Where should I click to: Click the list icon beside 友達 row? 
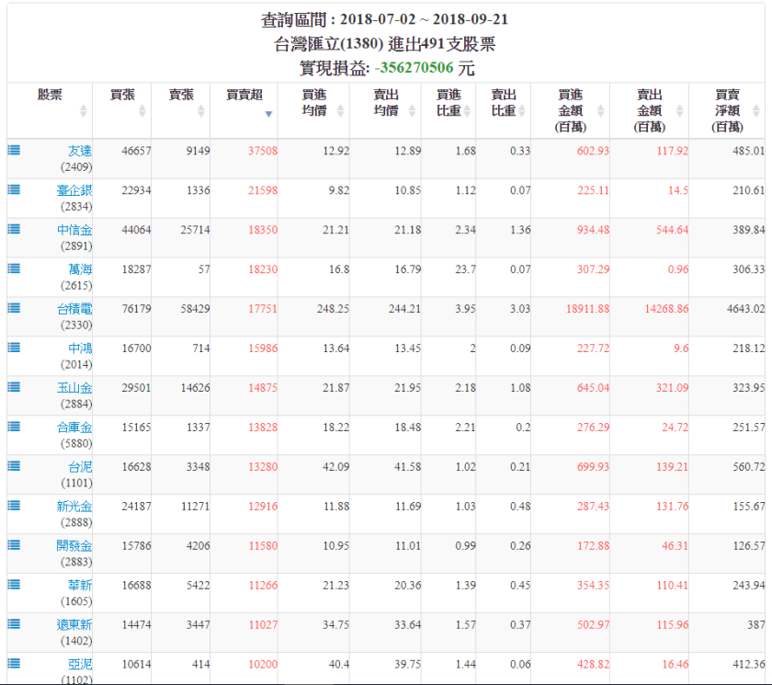14,150
